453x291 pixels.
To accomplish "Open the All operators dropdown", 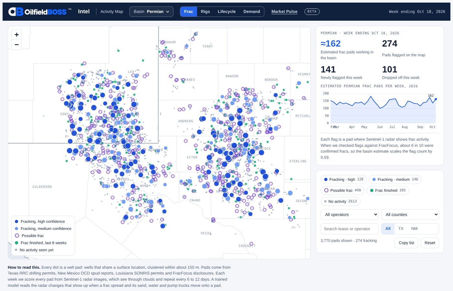I will 349,215.
